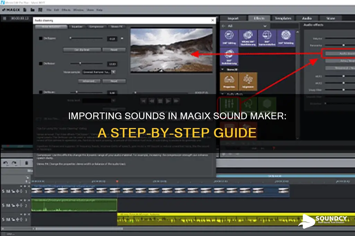
Task: Mute the green audio track 2
Action: (x=8, y=205)
